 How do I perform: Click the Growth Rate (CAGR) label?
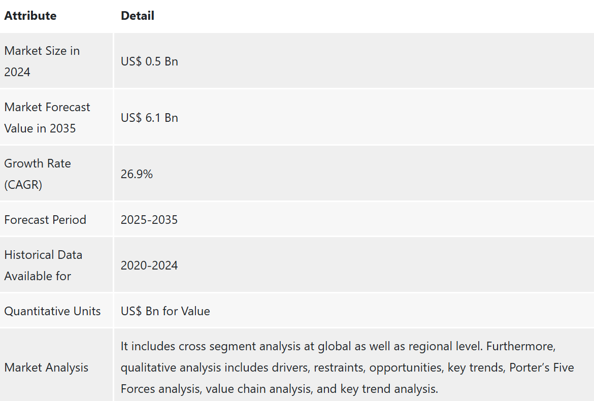coord(38,174)
